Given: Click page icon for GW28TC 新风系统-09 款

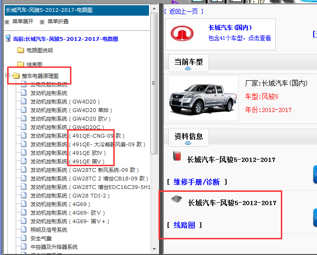Looking at the screenshot, I should tap(24, 170).
